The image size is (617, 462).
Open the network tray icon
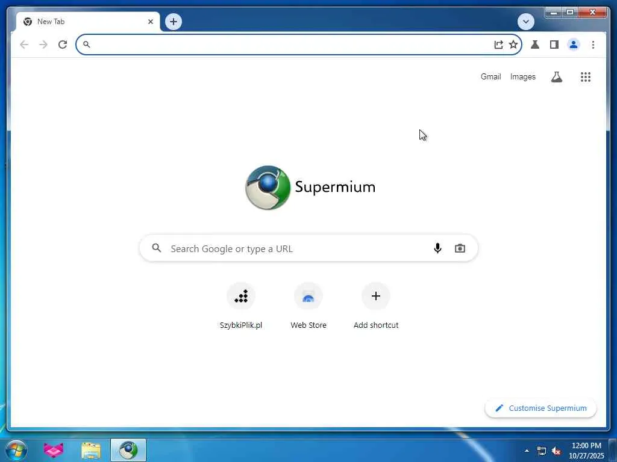pyautogui.click(x=542, y=451)
